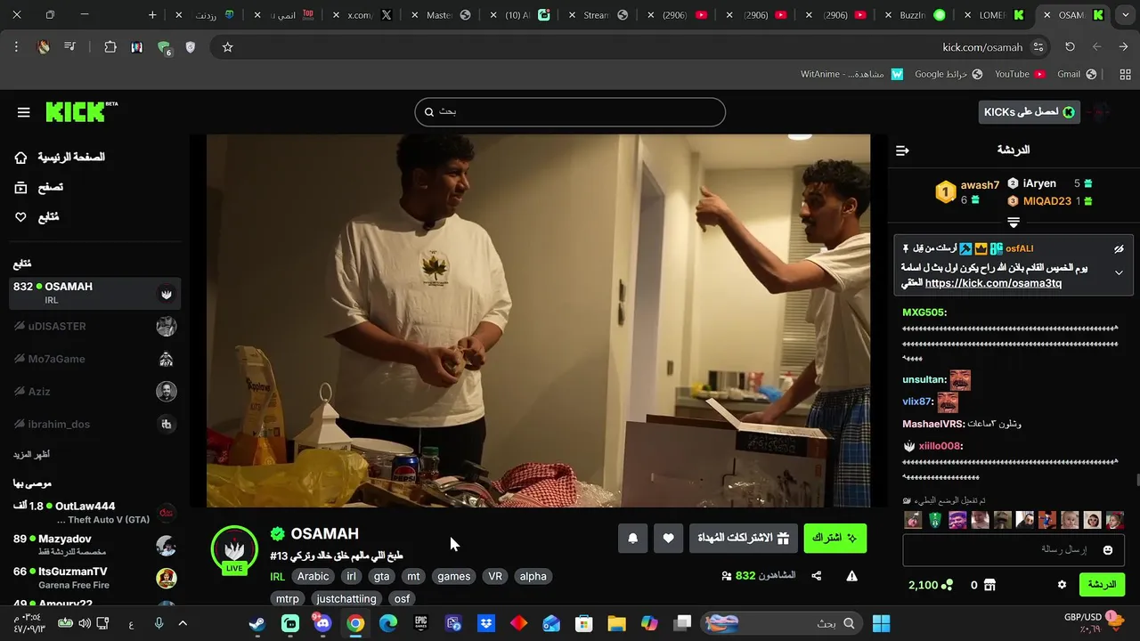Open chat settings gear
This screenshot has width=1140, height=641.
pyautogui.click(x=1062, y=585)
